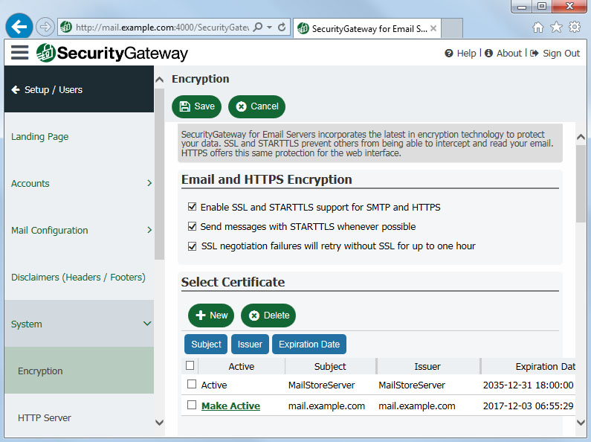Click the About info icon

pos(488,53)
